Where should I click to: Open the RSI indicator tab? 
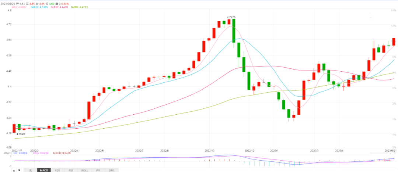pyautogui.click(x=71, y=170)
